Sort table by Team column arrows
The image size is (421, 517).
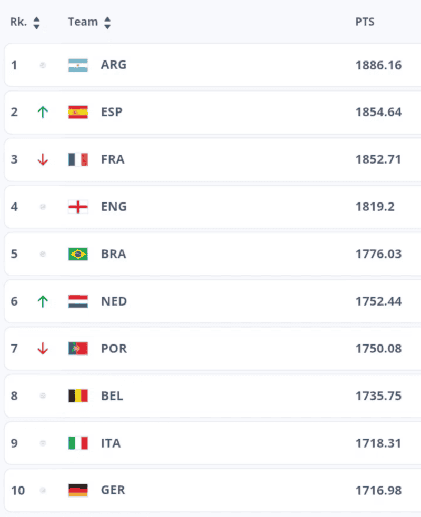click(107, 23)
